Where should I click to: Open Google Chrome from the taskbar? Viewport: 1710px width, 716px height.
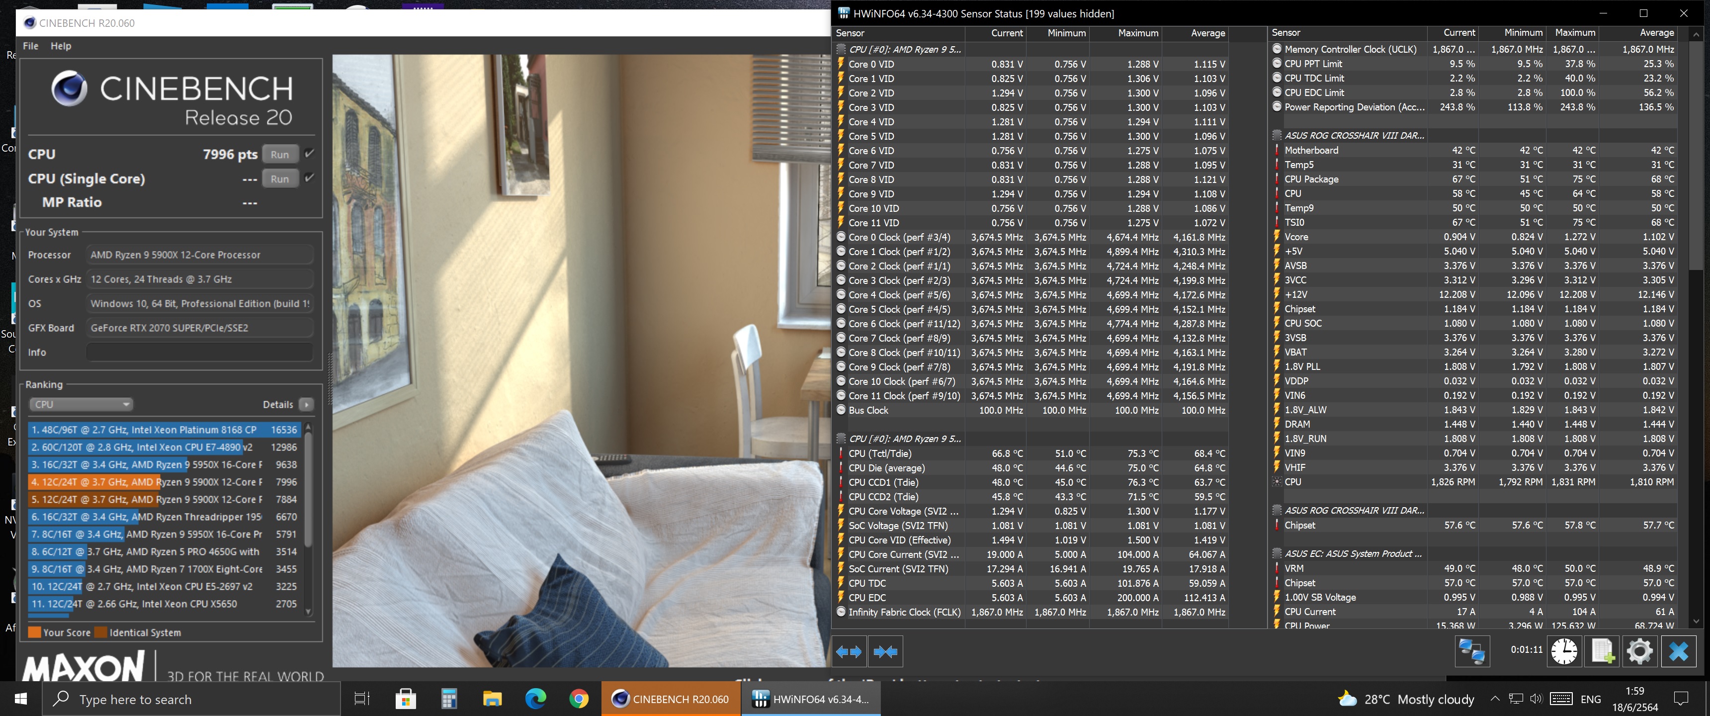[579, 699]
